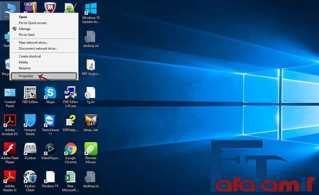Select the Pandora TV shortcut icon
The image size is (319, 195).
(x=50, y=177)
